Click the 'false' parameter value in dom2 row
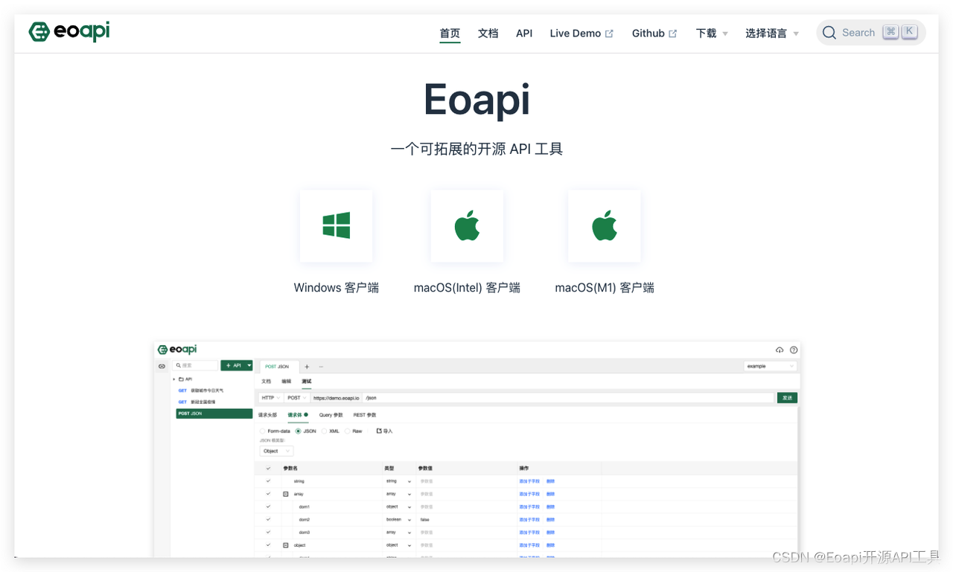 (x=425, y=519)
